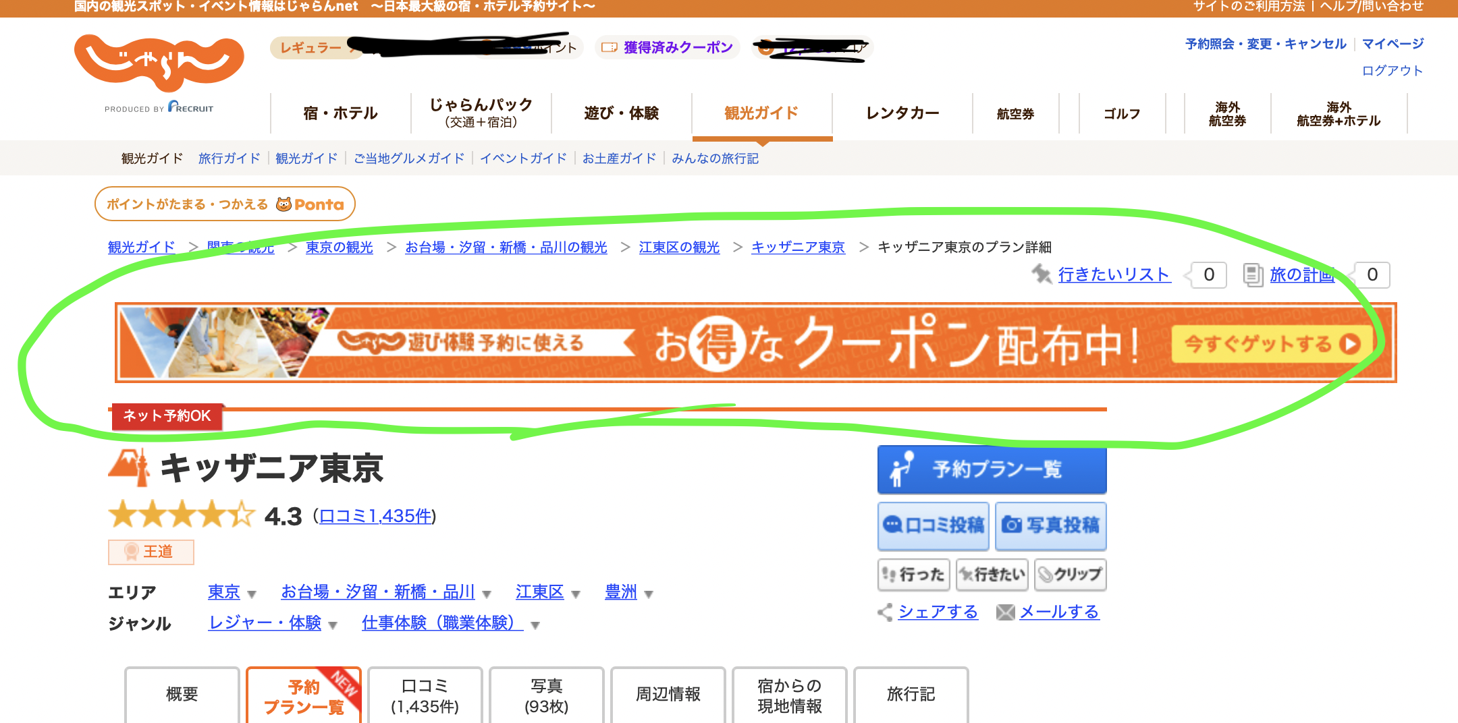Switch to the 周辺情報 tab
This screenshot has width=1458, height=723.
pyautogui.click(x=668, y=695)
